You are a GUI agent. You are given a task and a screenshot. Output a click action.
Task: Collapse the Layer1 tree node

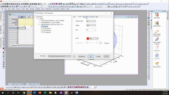[37, 19]
